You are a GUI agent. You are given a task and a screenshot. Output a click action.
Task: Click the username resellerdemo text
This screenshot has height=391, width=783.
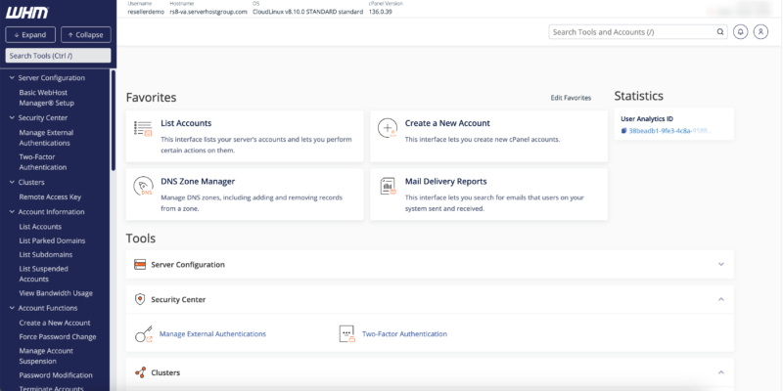click(146, 12)
